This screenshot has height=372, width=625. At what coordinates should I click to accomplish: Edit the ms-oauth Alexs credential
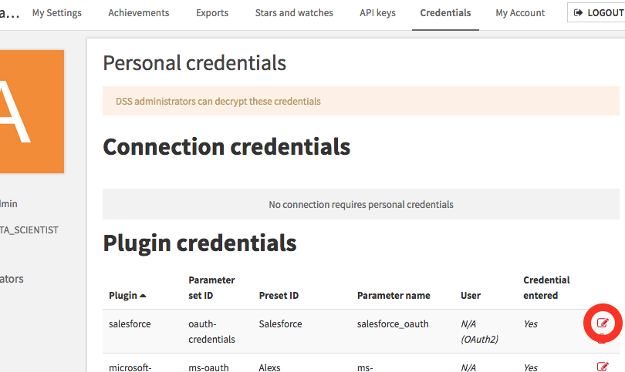coord(603,367)
